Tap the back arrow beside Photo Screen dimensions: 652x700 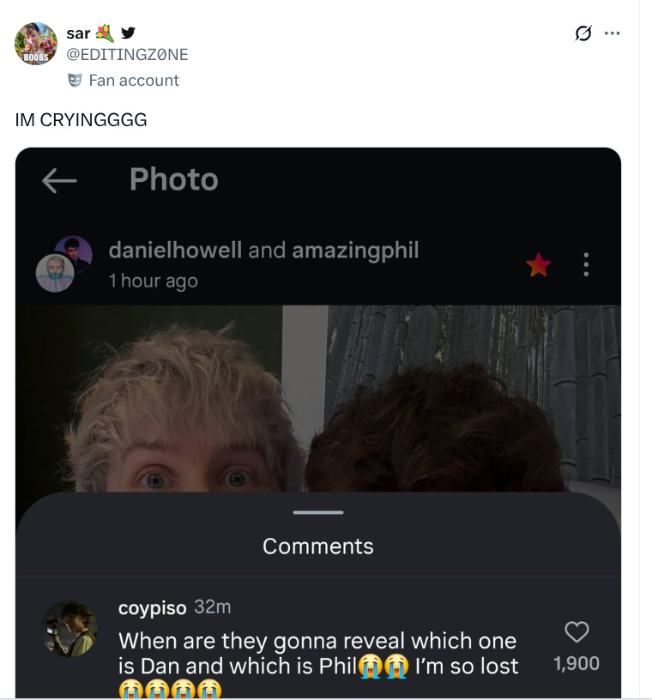click(59, 180)
